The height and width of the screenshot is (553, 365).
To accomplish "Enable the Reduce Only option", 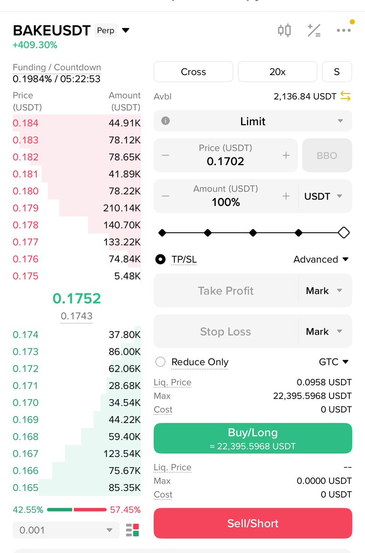I will [x=161, y=362].
